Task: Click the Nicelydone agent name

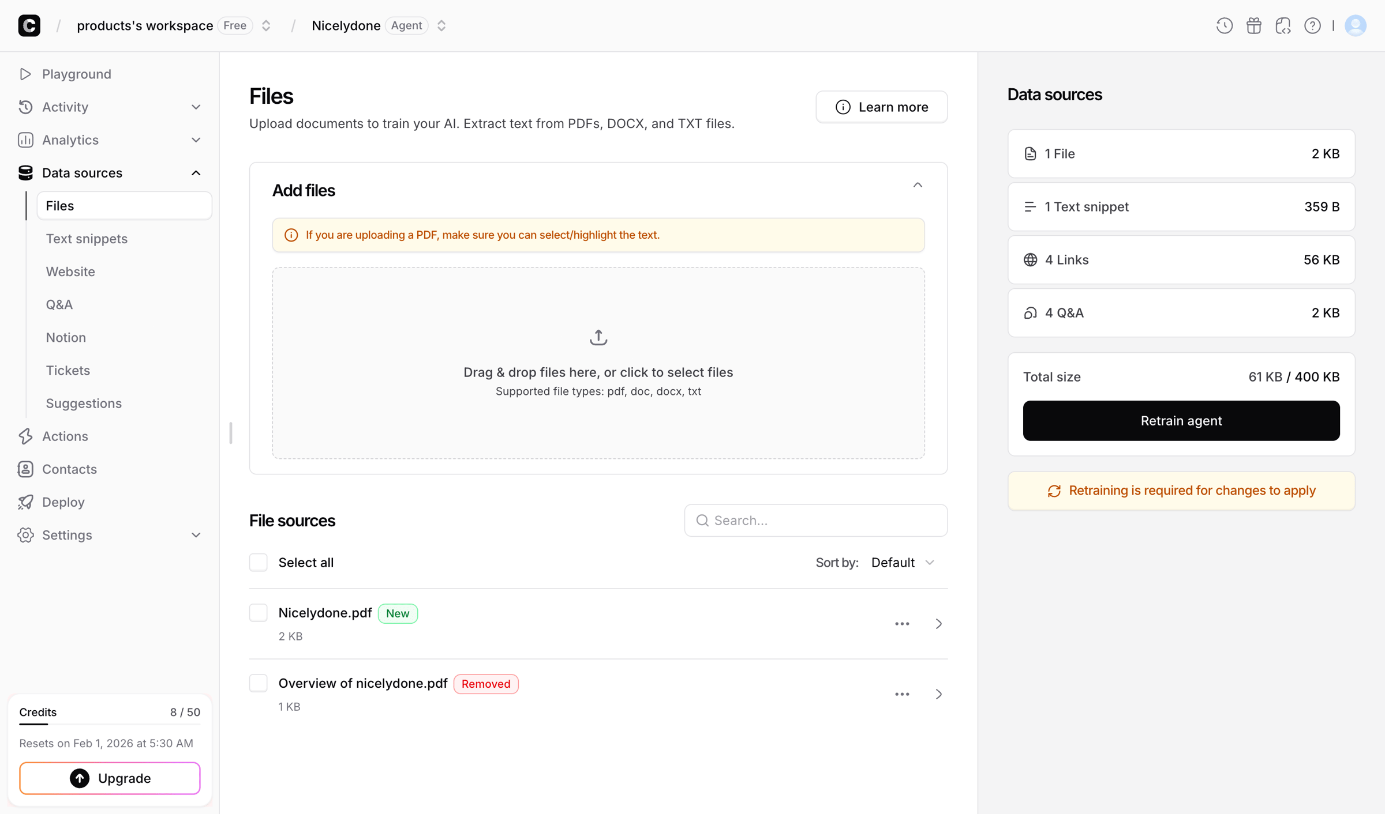Action: tap(346, 25)
